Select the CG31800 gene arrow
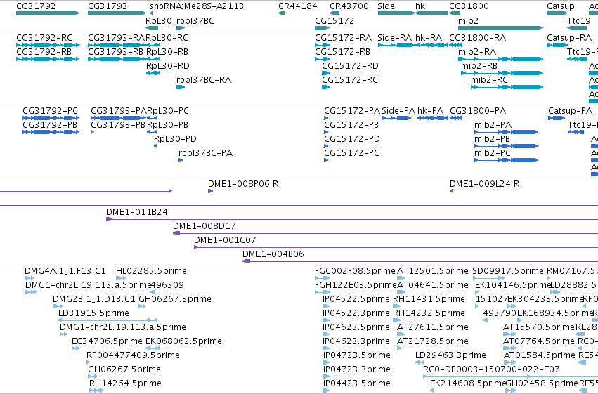 pyautogui.click(x=455, y=13)
